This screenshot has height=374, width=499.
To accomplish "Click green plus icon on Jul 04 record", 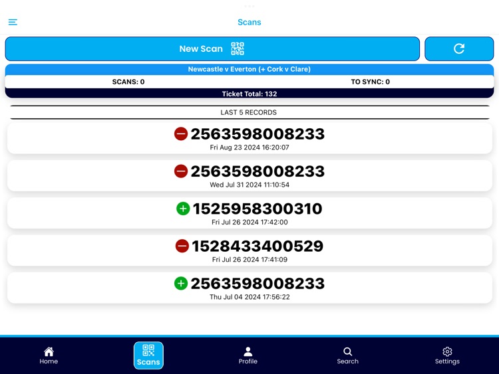I will pos(181,284).
